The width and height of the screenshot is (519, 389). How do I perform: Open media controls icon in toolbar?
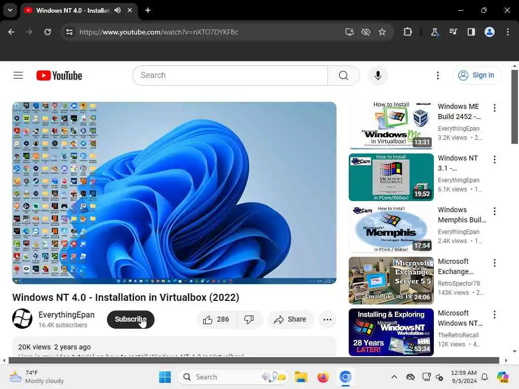pyautogui.click(x=453, y=32)
